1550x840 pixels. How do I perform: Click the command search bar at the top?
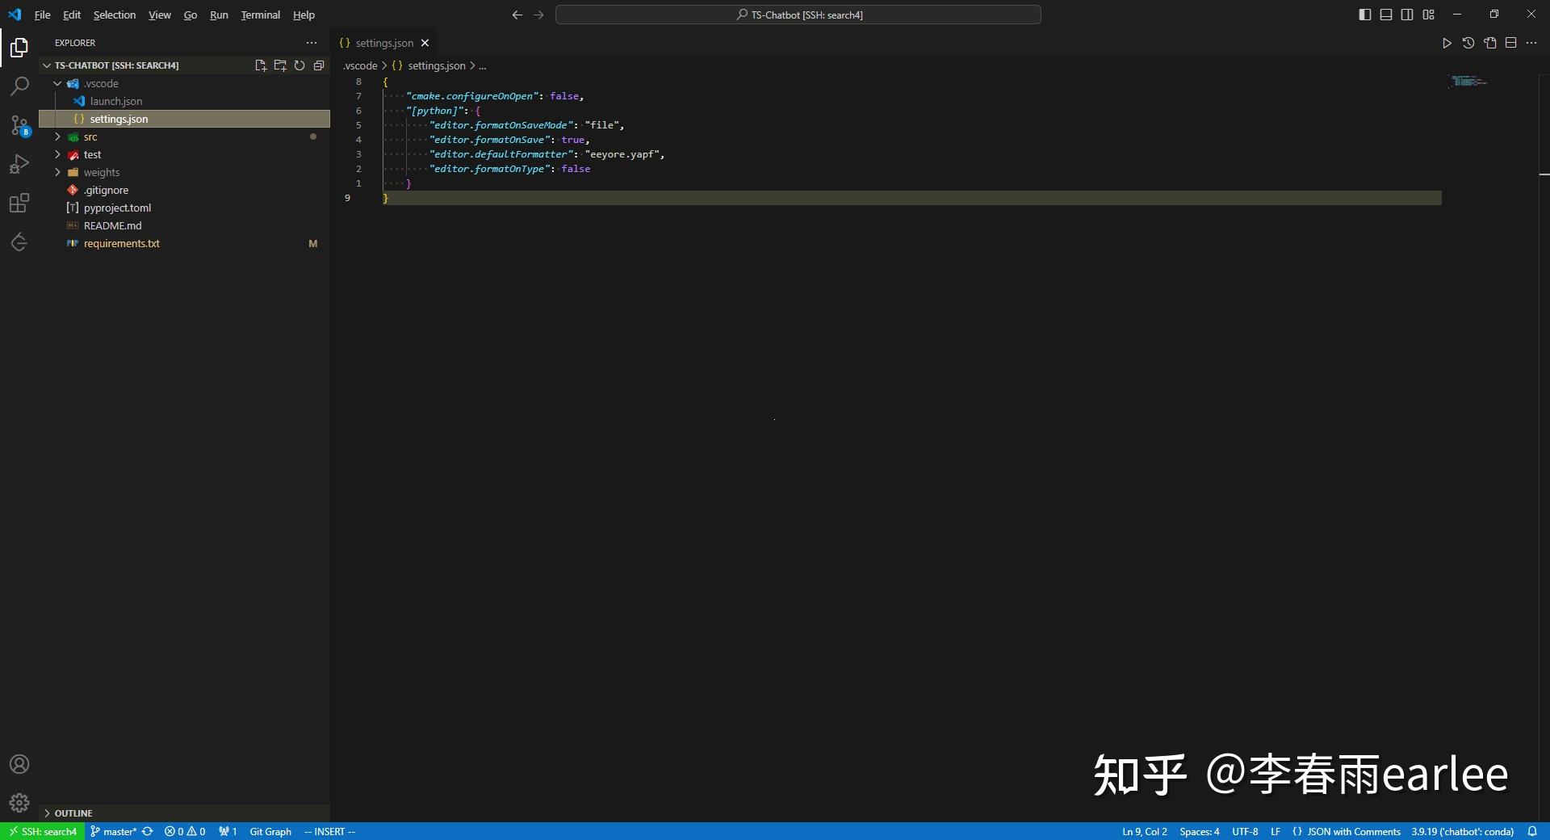pos(798,15)
